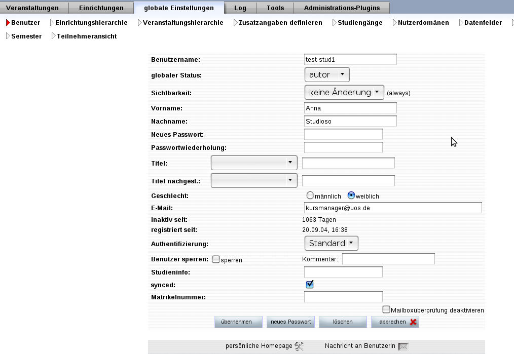
Task: Click the arrow icon before Einrichtungshierarchie
Action: point(52,23)
